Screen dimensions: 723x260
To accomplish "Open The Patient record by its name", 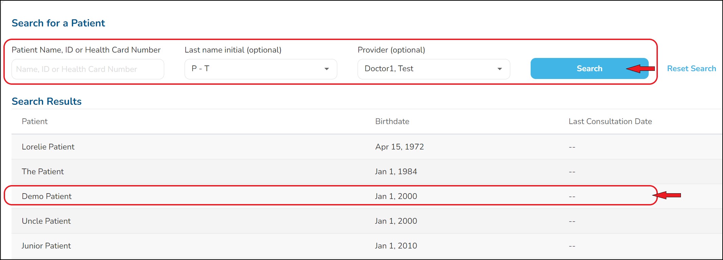I will [x=43, y=172].
